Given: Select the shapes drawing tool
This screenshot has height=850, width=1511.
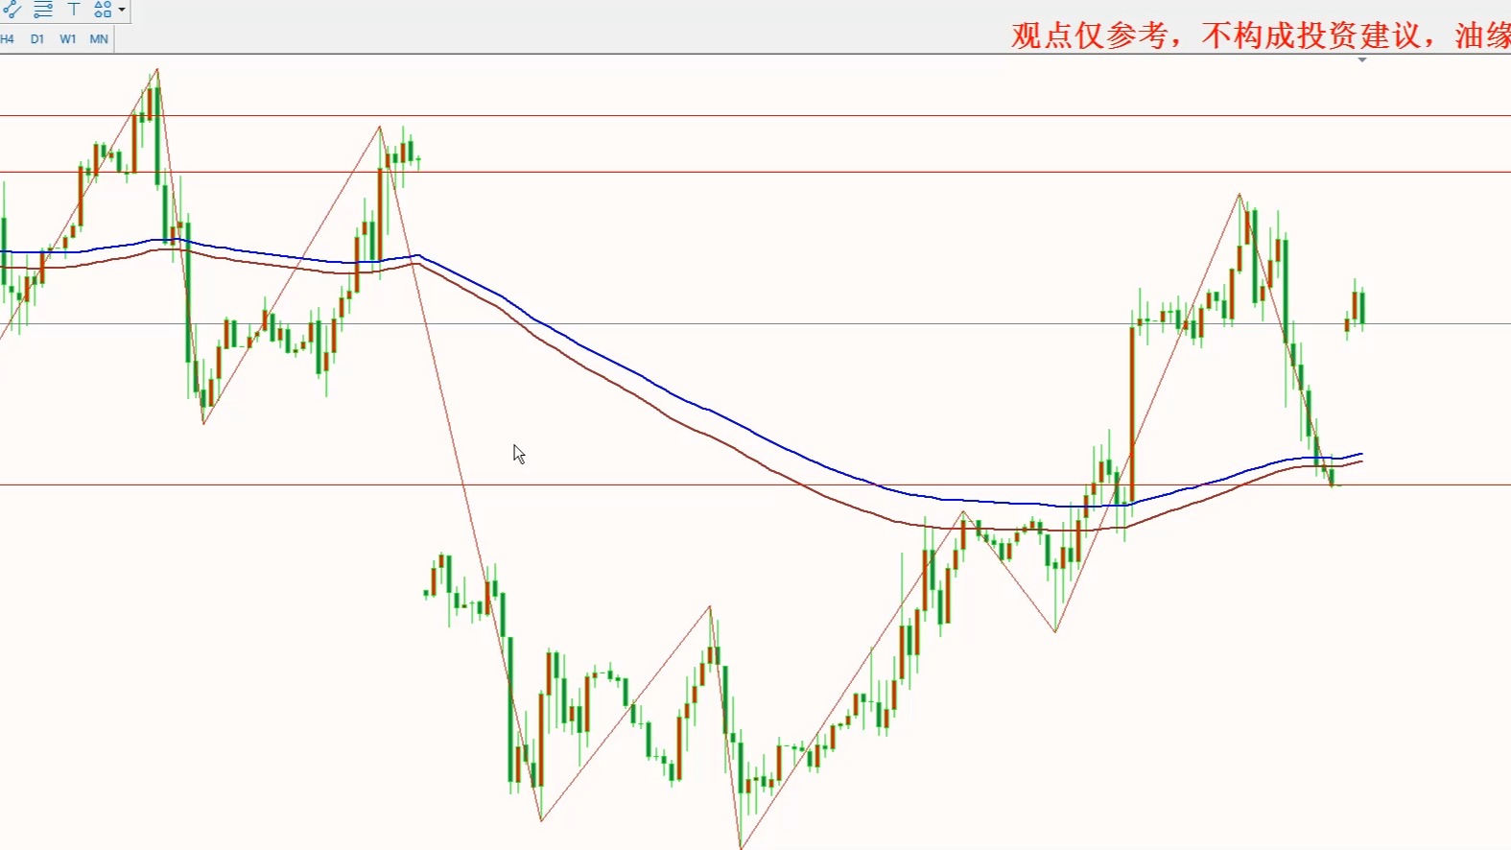Looking at the screenshot, I should (103, 10).
